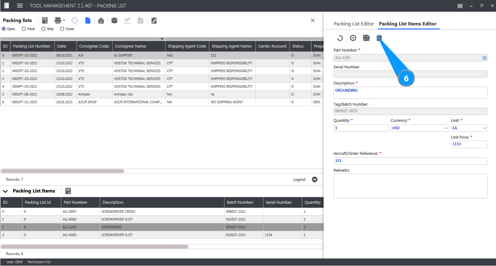Click the warehouse transfer house icon
The image size is (496, 266).
(101, 21)
